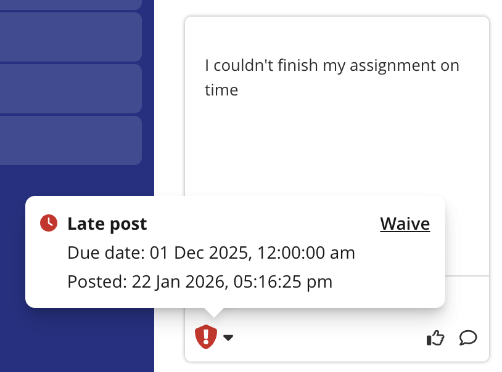The height and width of the screenshot is (372, 502).
Task: Click blank area inside the post card
Action: pyautogui.click(x=337, y=154)
